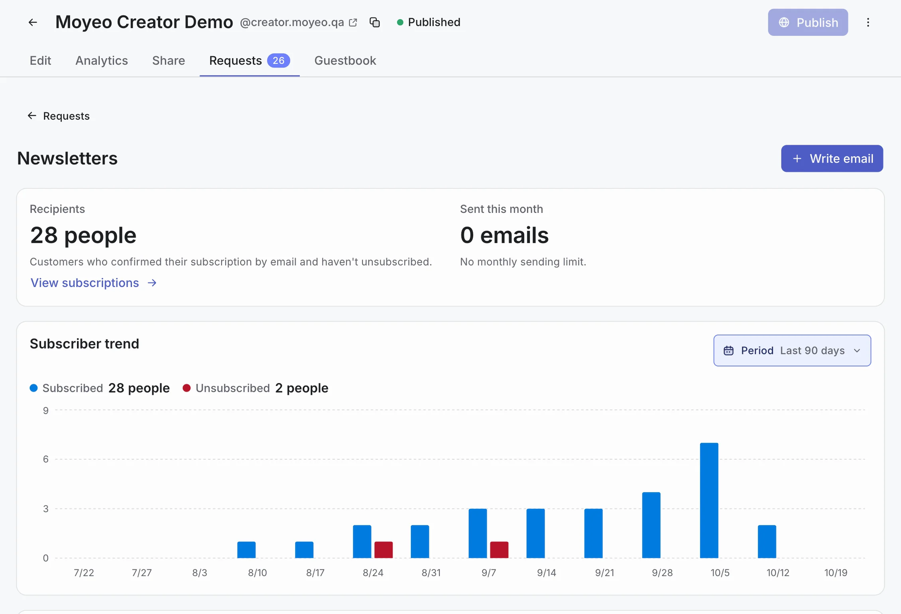Open the Guestbook tab

coord(345,61)
